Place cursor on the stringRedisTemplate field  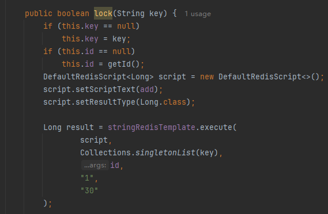click(x=152, y=127)
